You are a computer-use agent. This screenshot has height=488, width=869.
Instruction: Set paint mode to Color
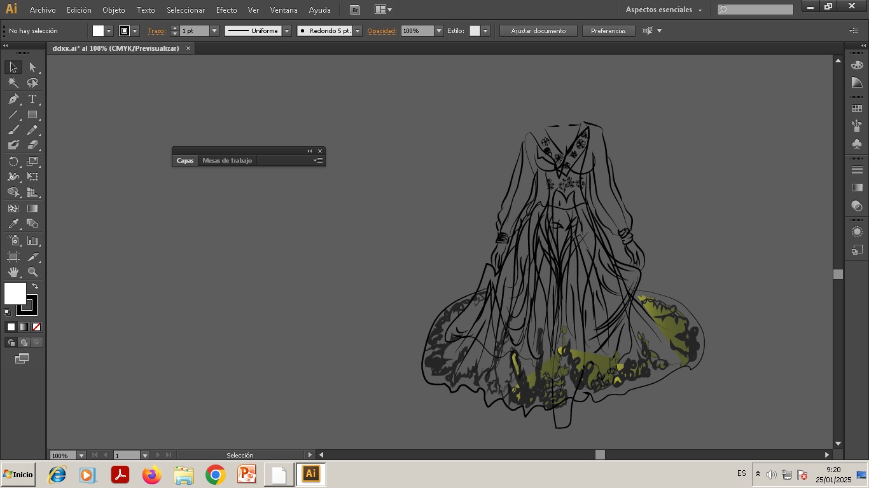click(11, 327)
